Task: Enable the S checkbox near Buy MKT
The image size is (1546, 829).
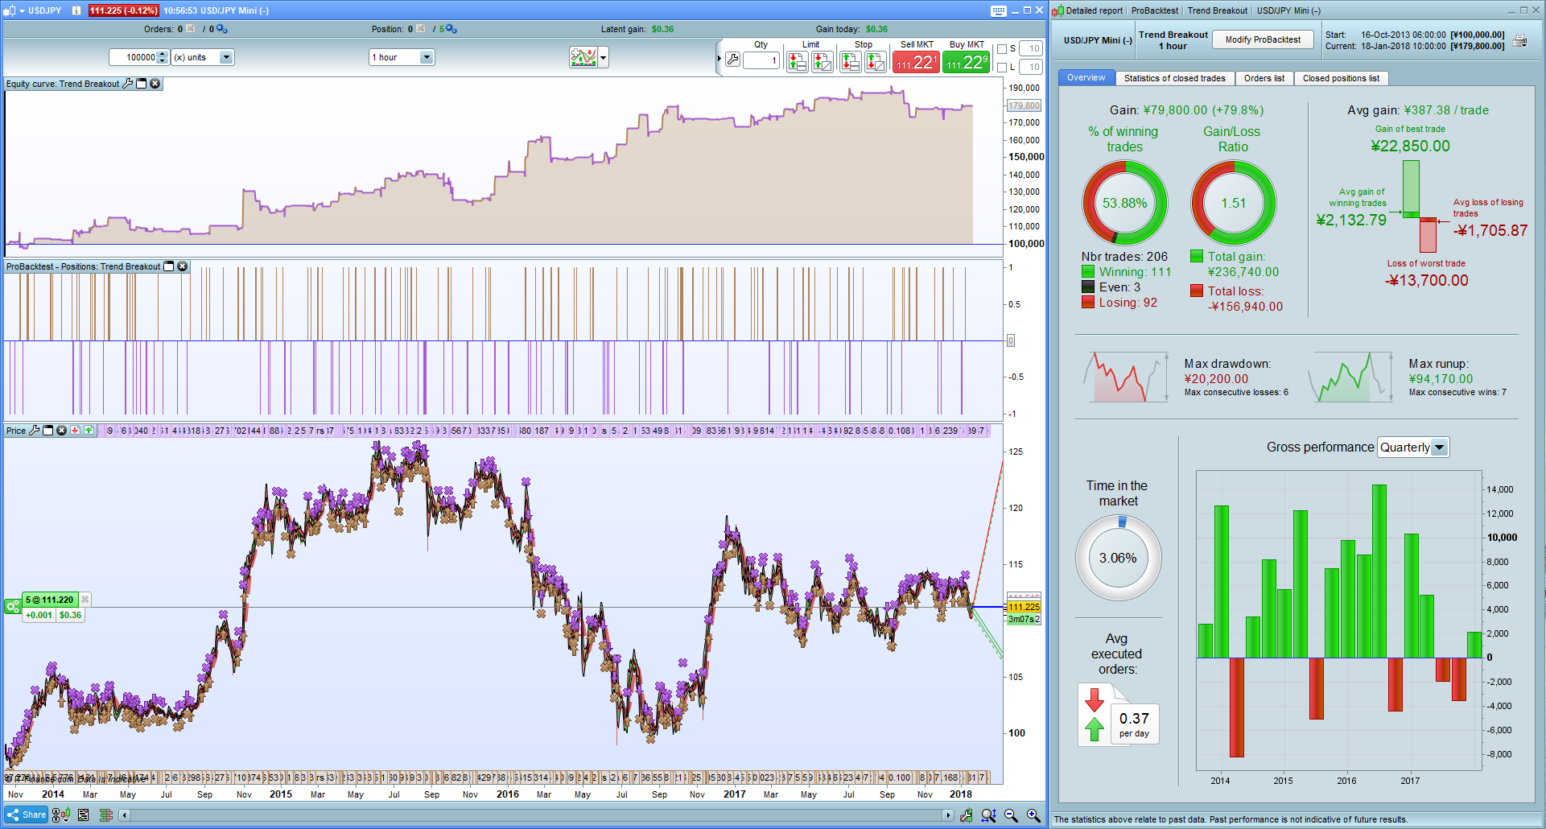Action: (1000, 48)
